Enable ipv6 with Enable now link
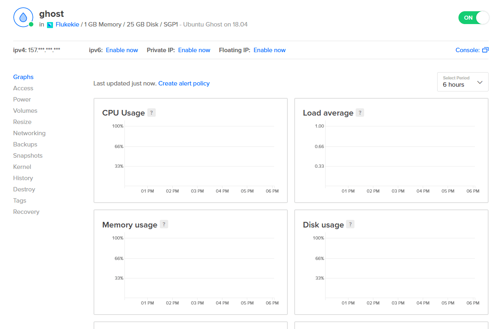The height and width of the screenshot is (329, 501). [122, 50]
